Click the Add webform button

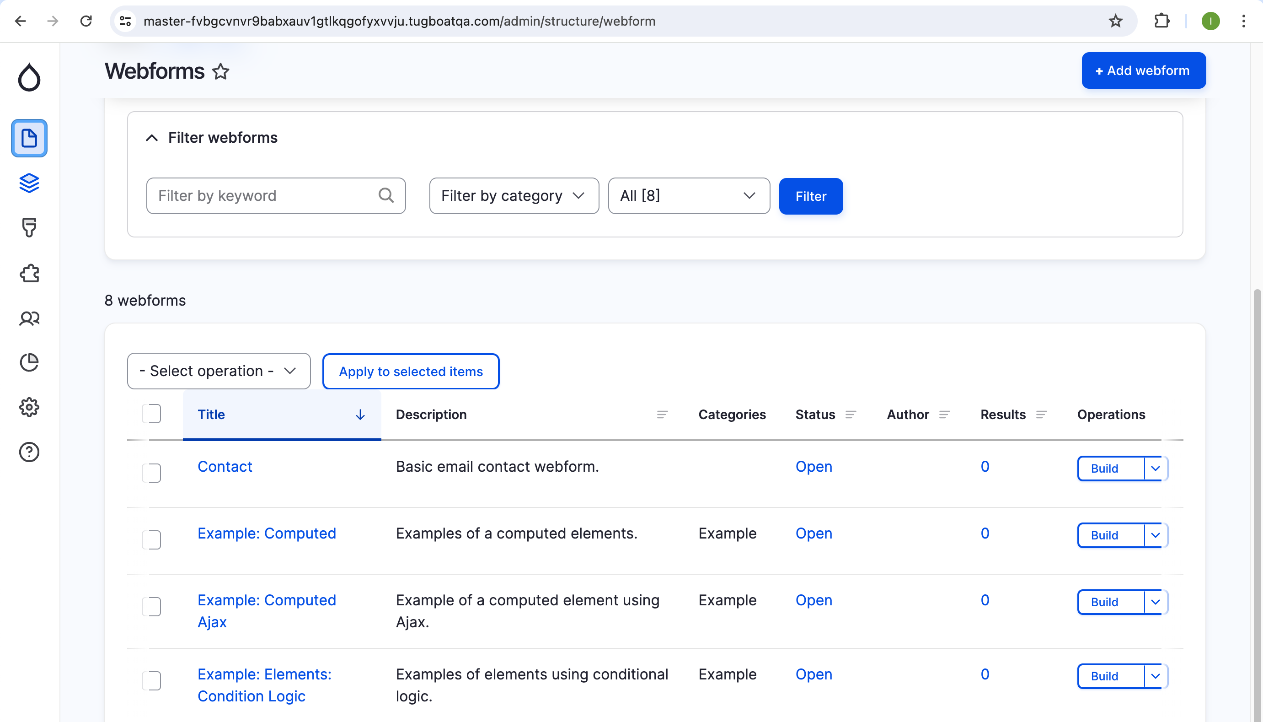[1143, 70]
